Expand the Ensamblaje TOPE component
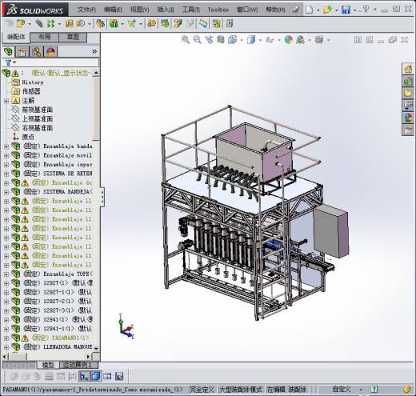 6,274
